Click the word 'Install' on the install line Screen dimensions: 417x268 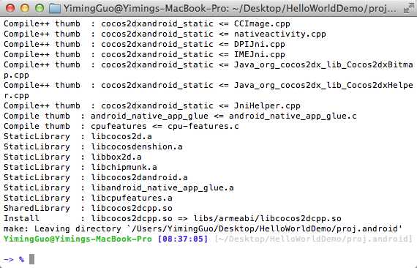(21, 218)
